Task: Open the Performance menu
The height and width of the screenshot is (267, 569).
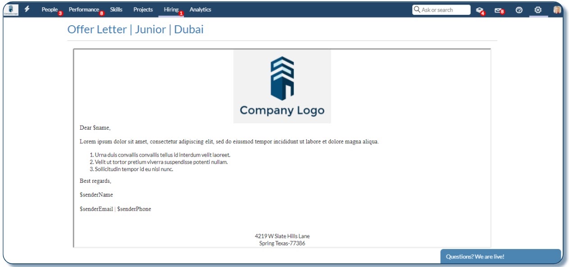Action: tap(83, 9)
